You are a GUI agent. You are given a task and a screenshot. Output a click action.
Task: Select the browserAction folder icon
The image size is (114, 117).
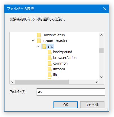point(50,58)
